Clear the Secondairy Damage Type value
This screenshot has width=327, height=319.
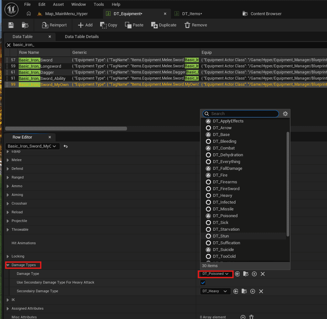[261, 291]
